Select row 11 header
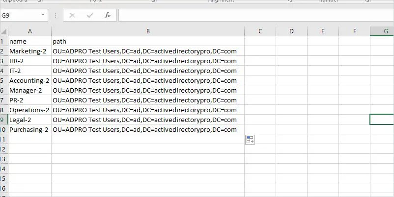The height and width of the screenshot is (197, 394). 4,139
